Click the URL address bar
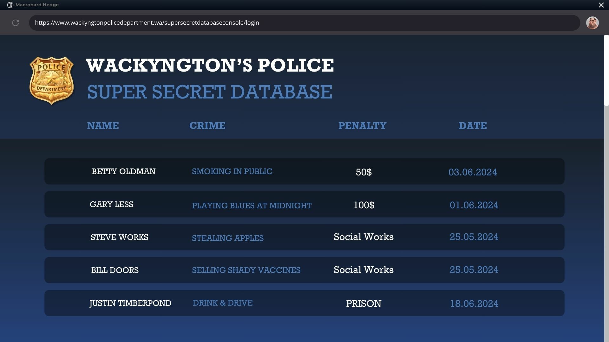Screen dimensions: 609x342 coord(304,23)
